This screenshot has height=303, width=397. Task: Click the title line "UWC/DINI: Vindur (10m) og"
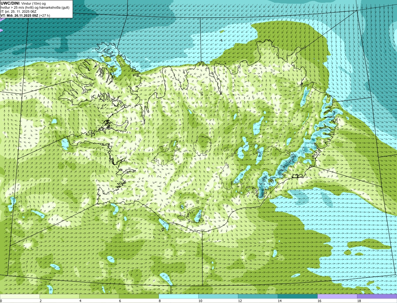tap(23, 3)
